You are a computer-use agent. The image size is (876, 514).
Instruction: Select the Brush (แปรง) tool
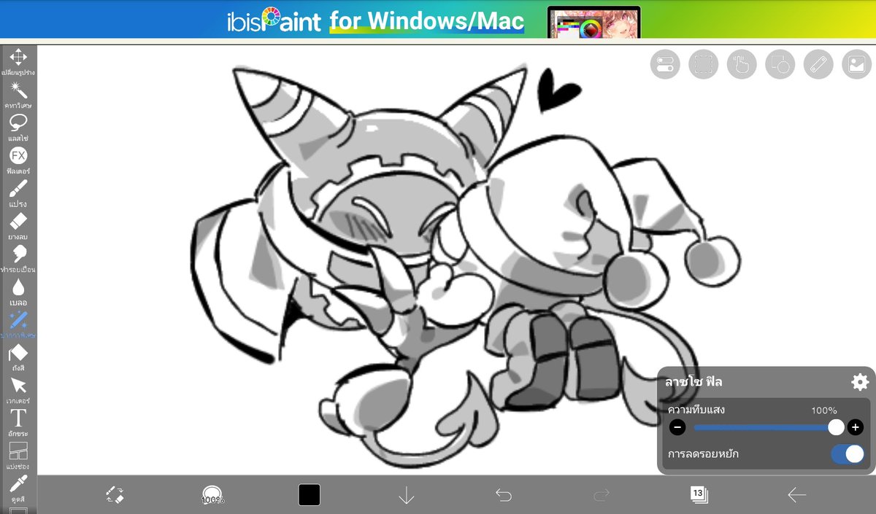(18, 193)
